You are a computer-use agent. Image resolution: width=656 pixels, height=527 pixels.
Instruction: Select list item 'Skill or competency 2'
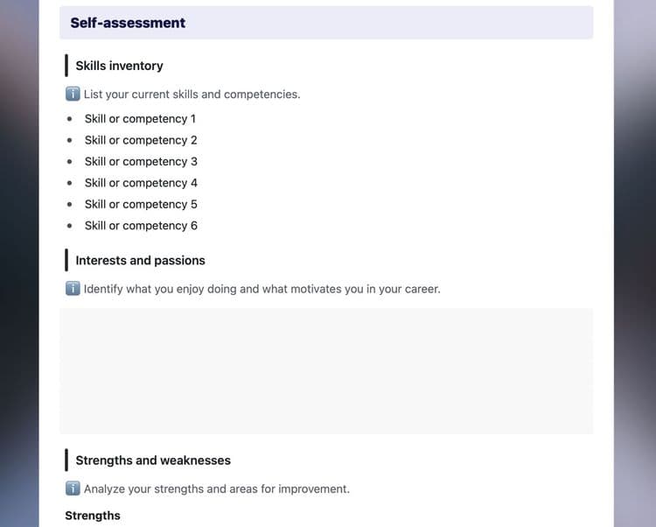click(x=141, y=140)
